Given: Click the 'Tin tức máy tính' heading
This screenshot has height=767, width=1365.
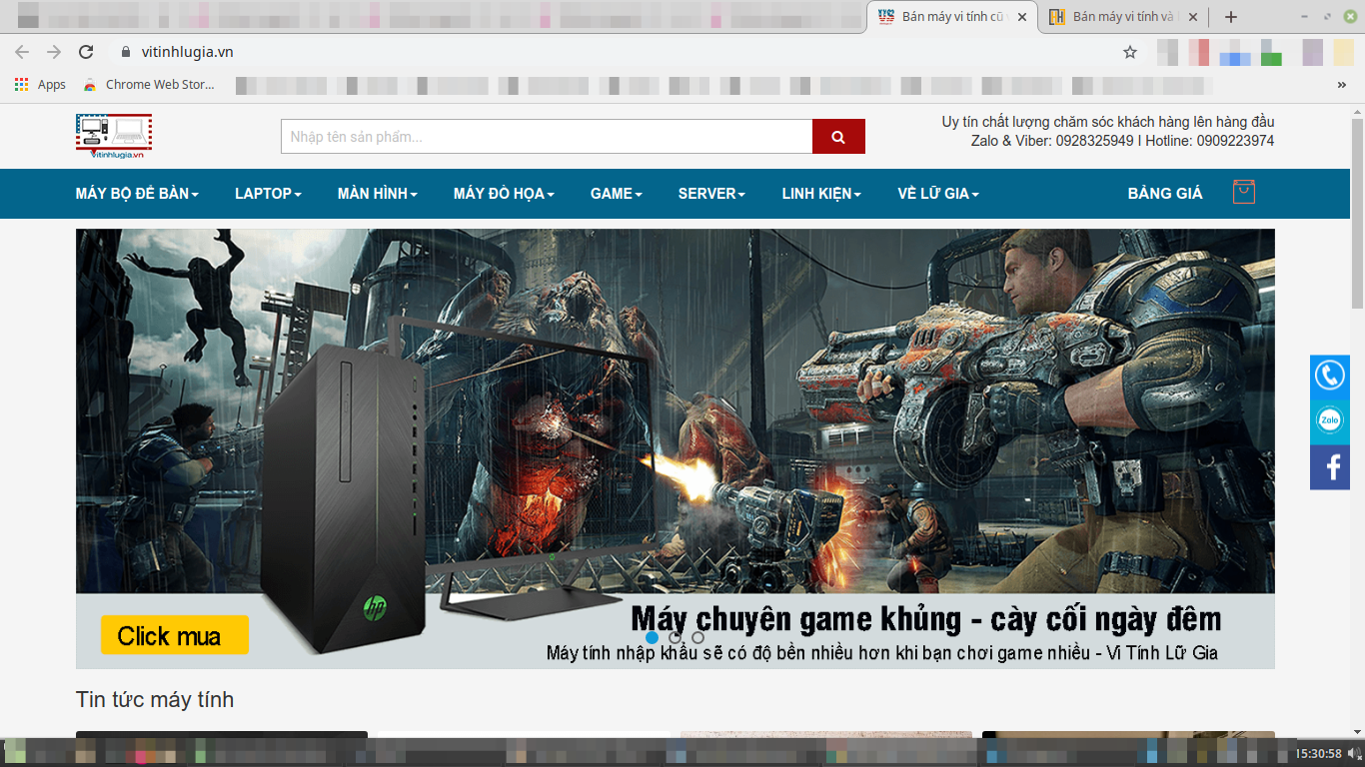Looking at the screenshot, I should (x=155, y=699).
